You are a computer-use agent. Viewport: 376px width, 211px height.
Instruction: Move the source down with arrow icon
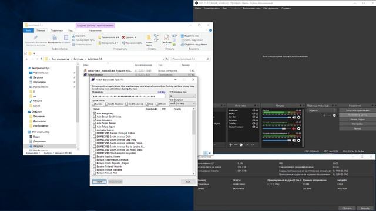pos(252,145)
